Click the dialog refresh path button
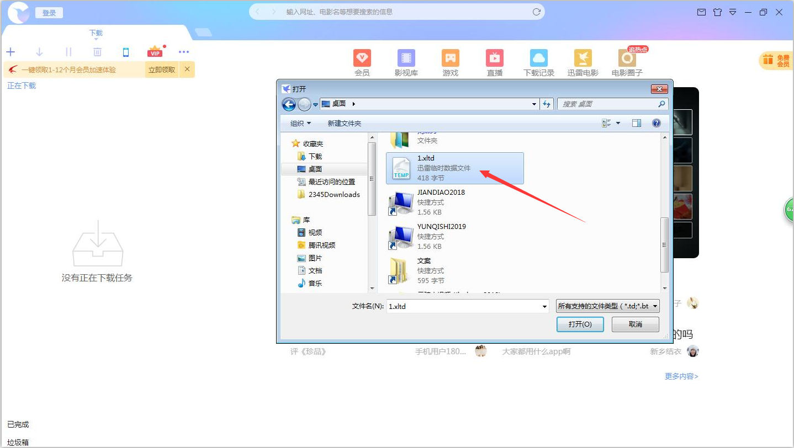The image size is (794, 448). point(547,104)
